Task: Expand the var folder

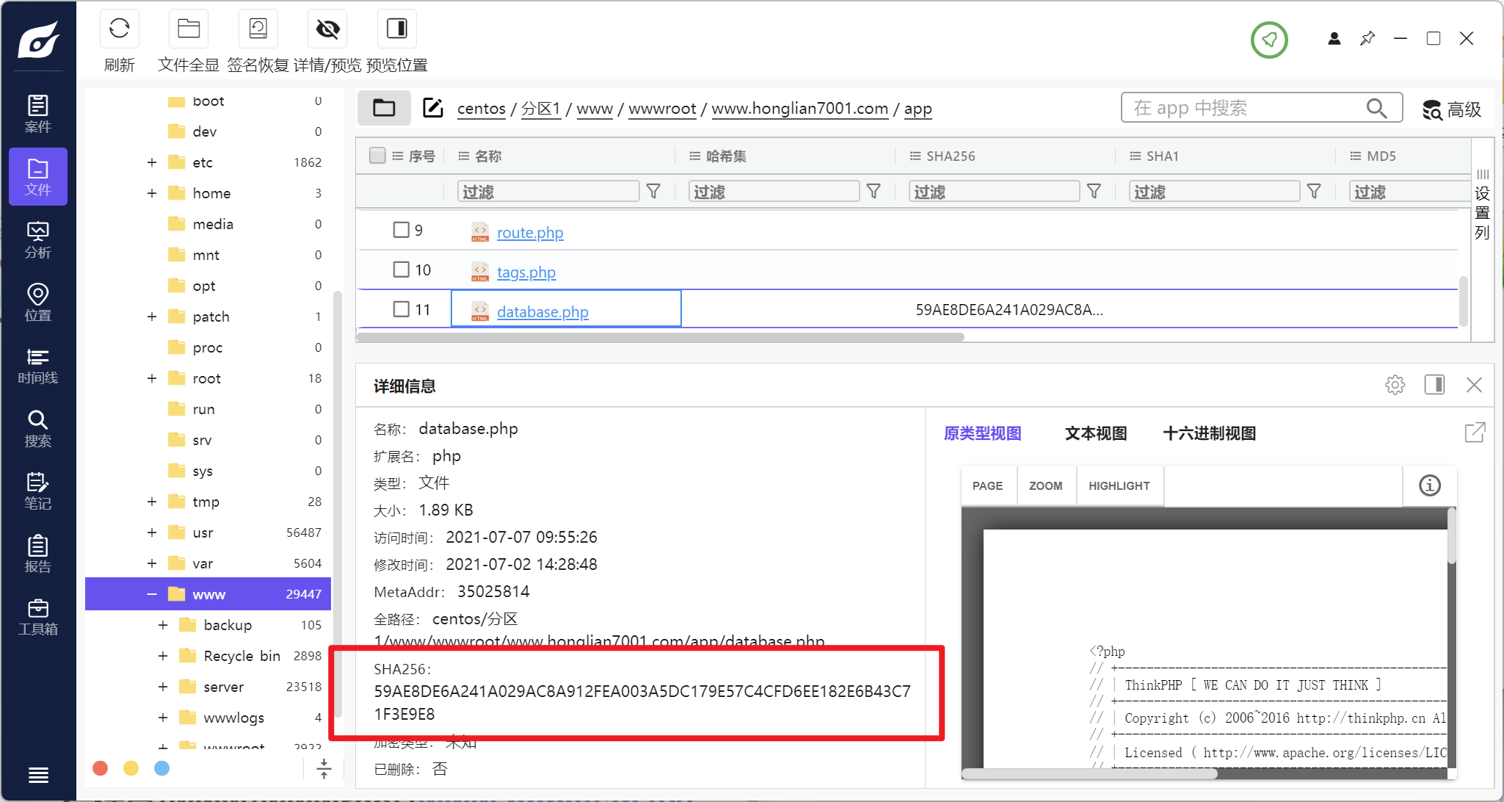Action: tap(152, 563)
